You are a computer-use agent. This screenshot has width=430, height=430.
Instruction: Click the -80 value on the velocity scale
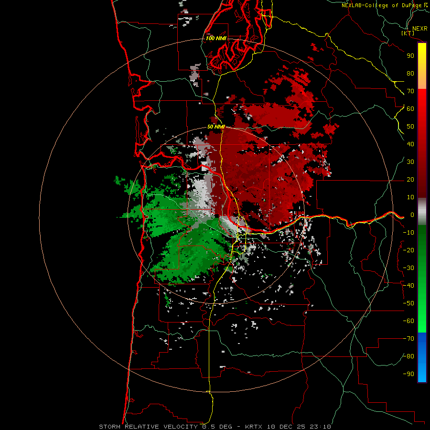coord(408,356)
